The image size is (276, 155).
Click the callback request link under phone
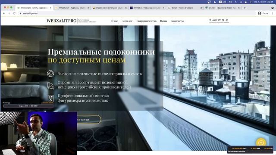(219, 23)
